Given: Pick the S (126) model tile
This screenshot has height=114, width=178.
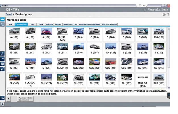Looking at the screenshot, I should click(47, 65).
